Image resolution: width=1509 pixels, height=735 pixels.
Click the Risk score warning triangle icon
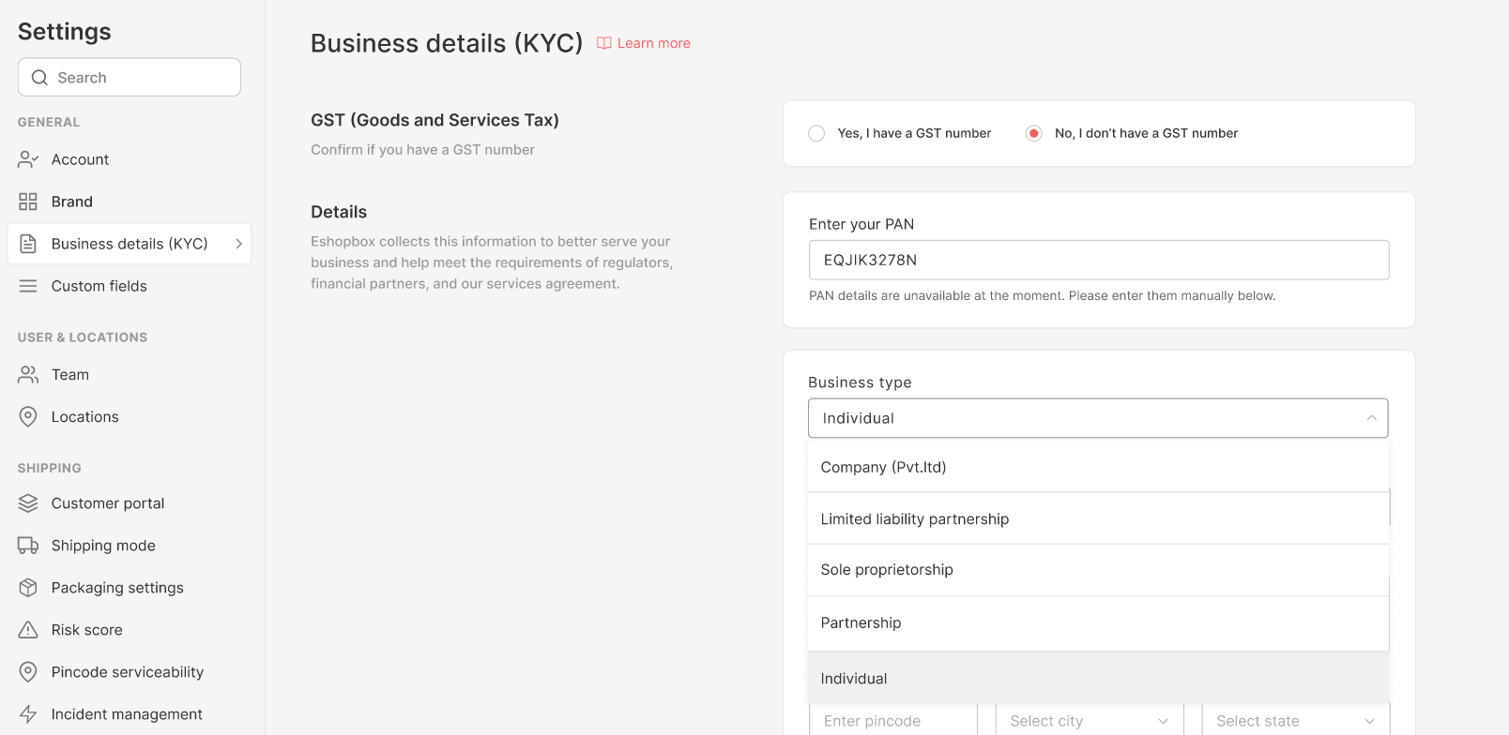click(x=28, y=630)
